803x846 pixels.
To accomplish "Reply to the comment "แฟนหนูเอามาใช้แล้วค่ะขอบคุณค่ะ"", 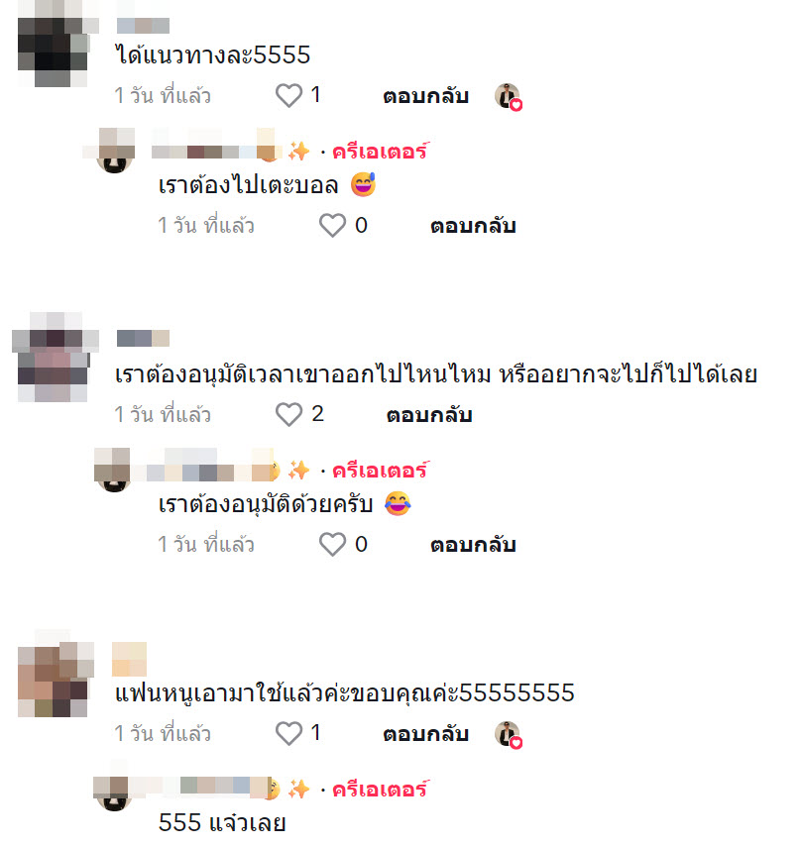I will coord(425,734).
